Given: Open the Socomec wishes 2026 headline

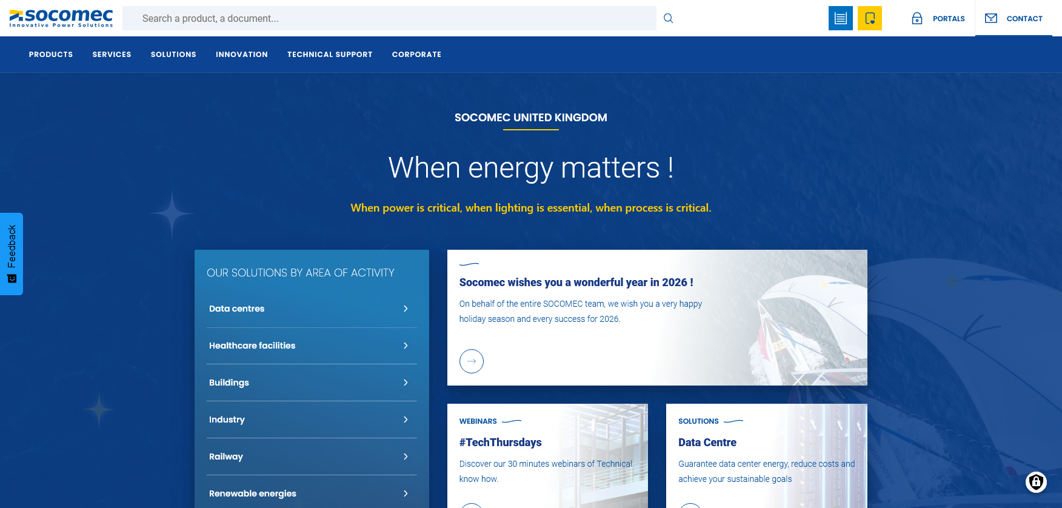Looking at the screenshot, I should (x=576, y=282).
